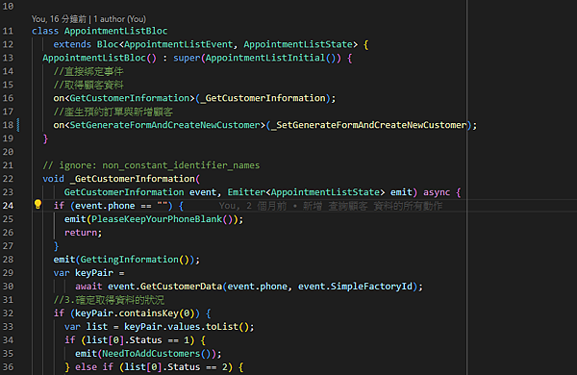Image resolution: width=577 pixels, height=375 pixels.
Task: Click the comment //取得顧客資料
Action: (88, 85)
